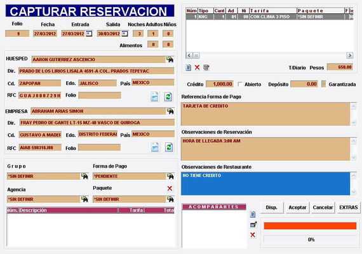Open the document icon in EMPRESA section
This screenshot has height=254, width=362.
coord(155,147)
